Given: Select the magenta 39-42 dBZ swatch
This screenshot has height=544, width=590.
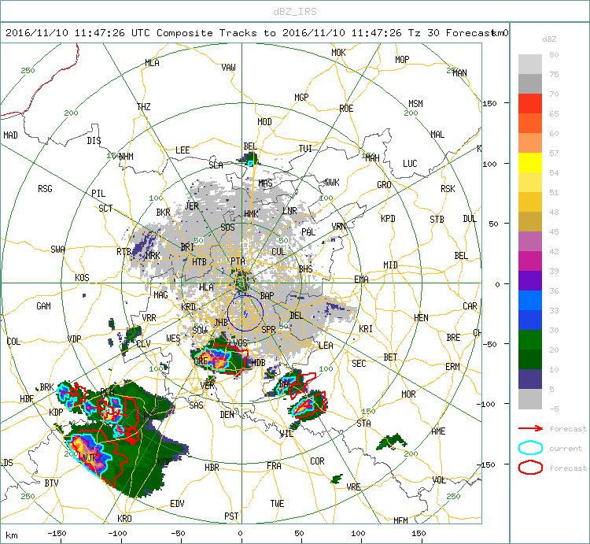Looking at the screenshot, I should 530,261.
